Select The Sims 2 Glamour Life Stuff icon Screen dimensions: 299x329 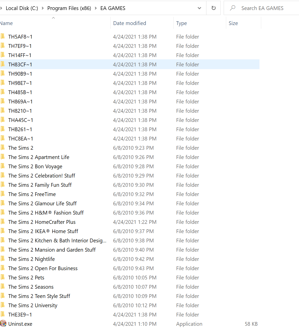click(3, 203)
